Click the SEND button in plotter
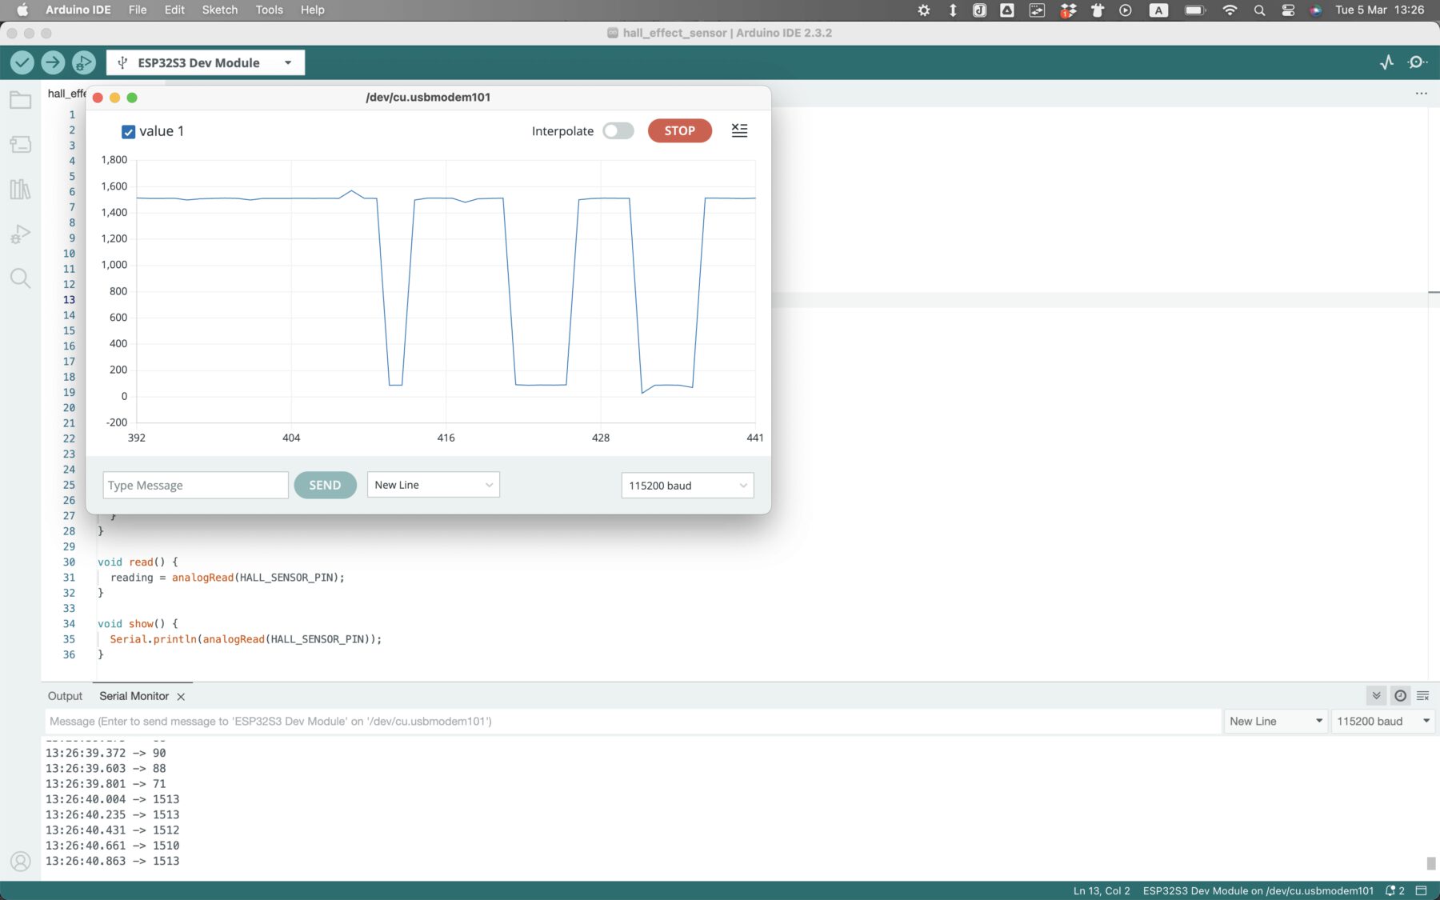Image resolution: width=1440 pixels, height=900 pixels. [325, 485]
